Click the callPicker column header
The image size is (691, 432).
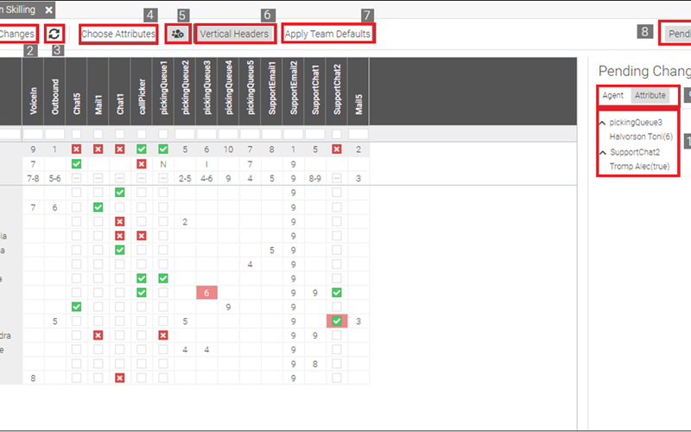[142, 92]
